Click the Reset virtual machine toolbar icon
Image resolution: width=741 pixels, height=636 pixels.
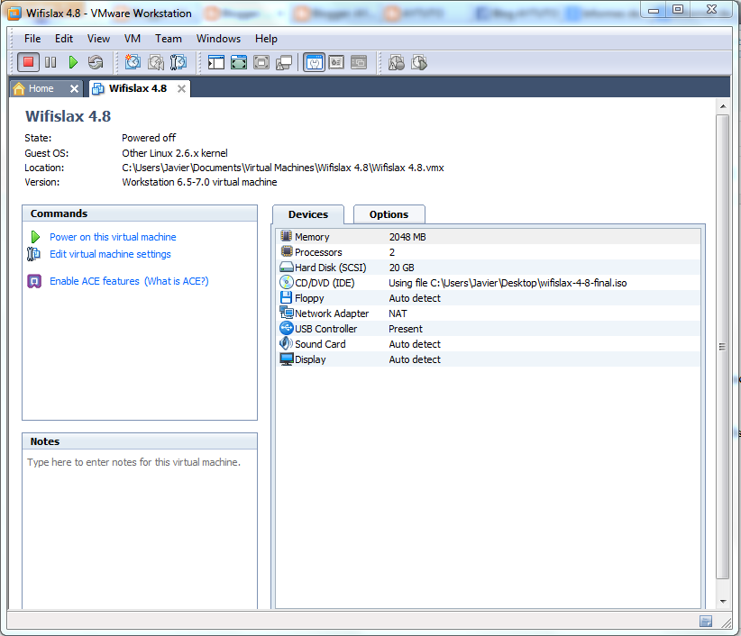(x=96, y=62)
